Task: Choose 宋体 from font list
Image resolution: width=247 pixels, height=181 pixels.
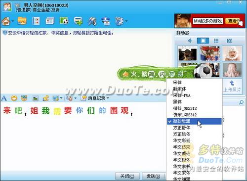Action: point(194,83)
